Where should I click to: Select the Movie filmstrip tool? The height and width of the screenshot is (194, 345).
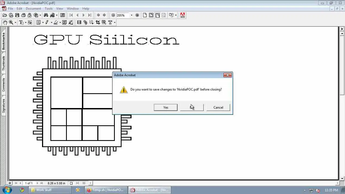click(79, 22)
